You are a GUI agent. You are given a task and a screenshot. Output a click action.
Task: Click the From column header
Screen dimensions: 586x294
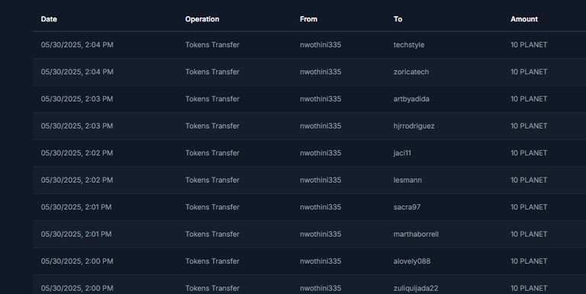(x=308, y=19)
